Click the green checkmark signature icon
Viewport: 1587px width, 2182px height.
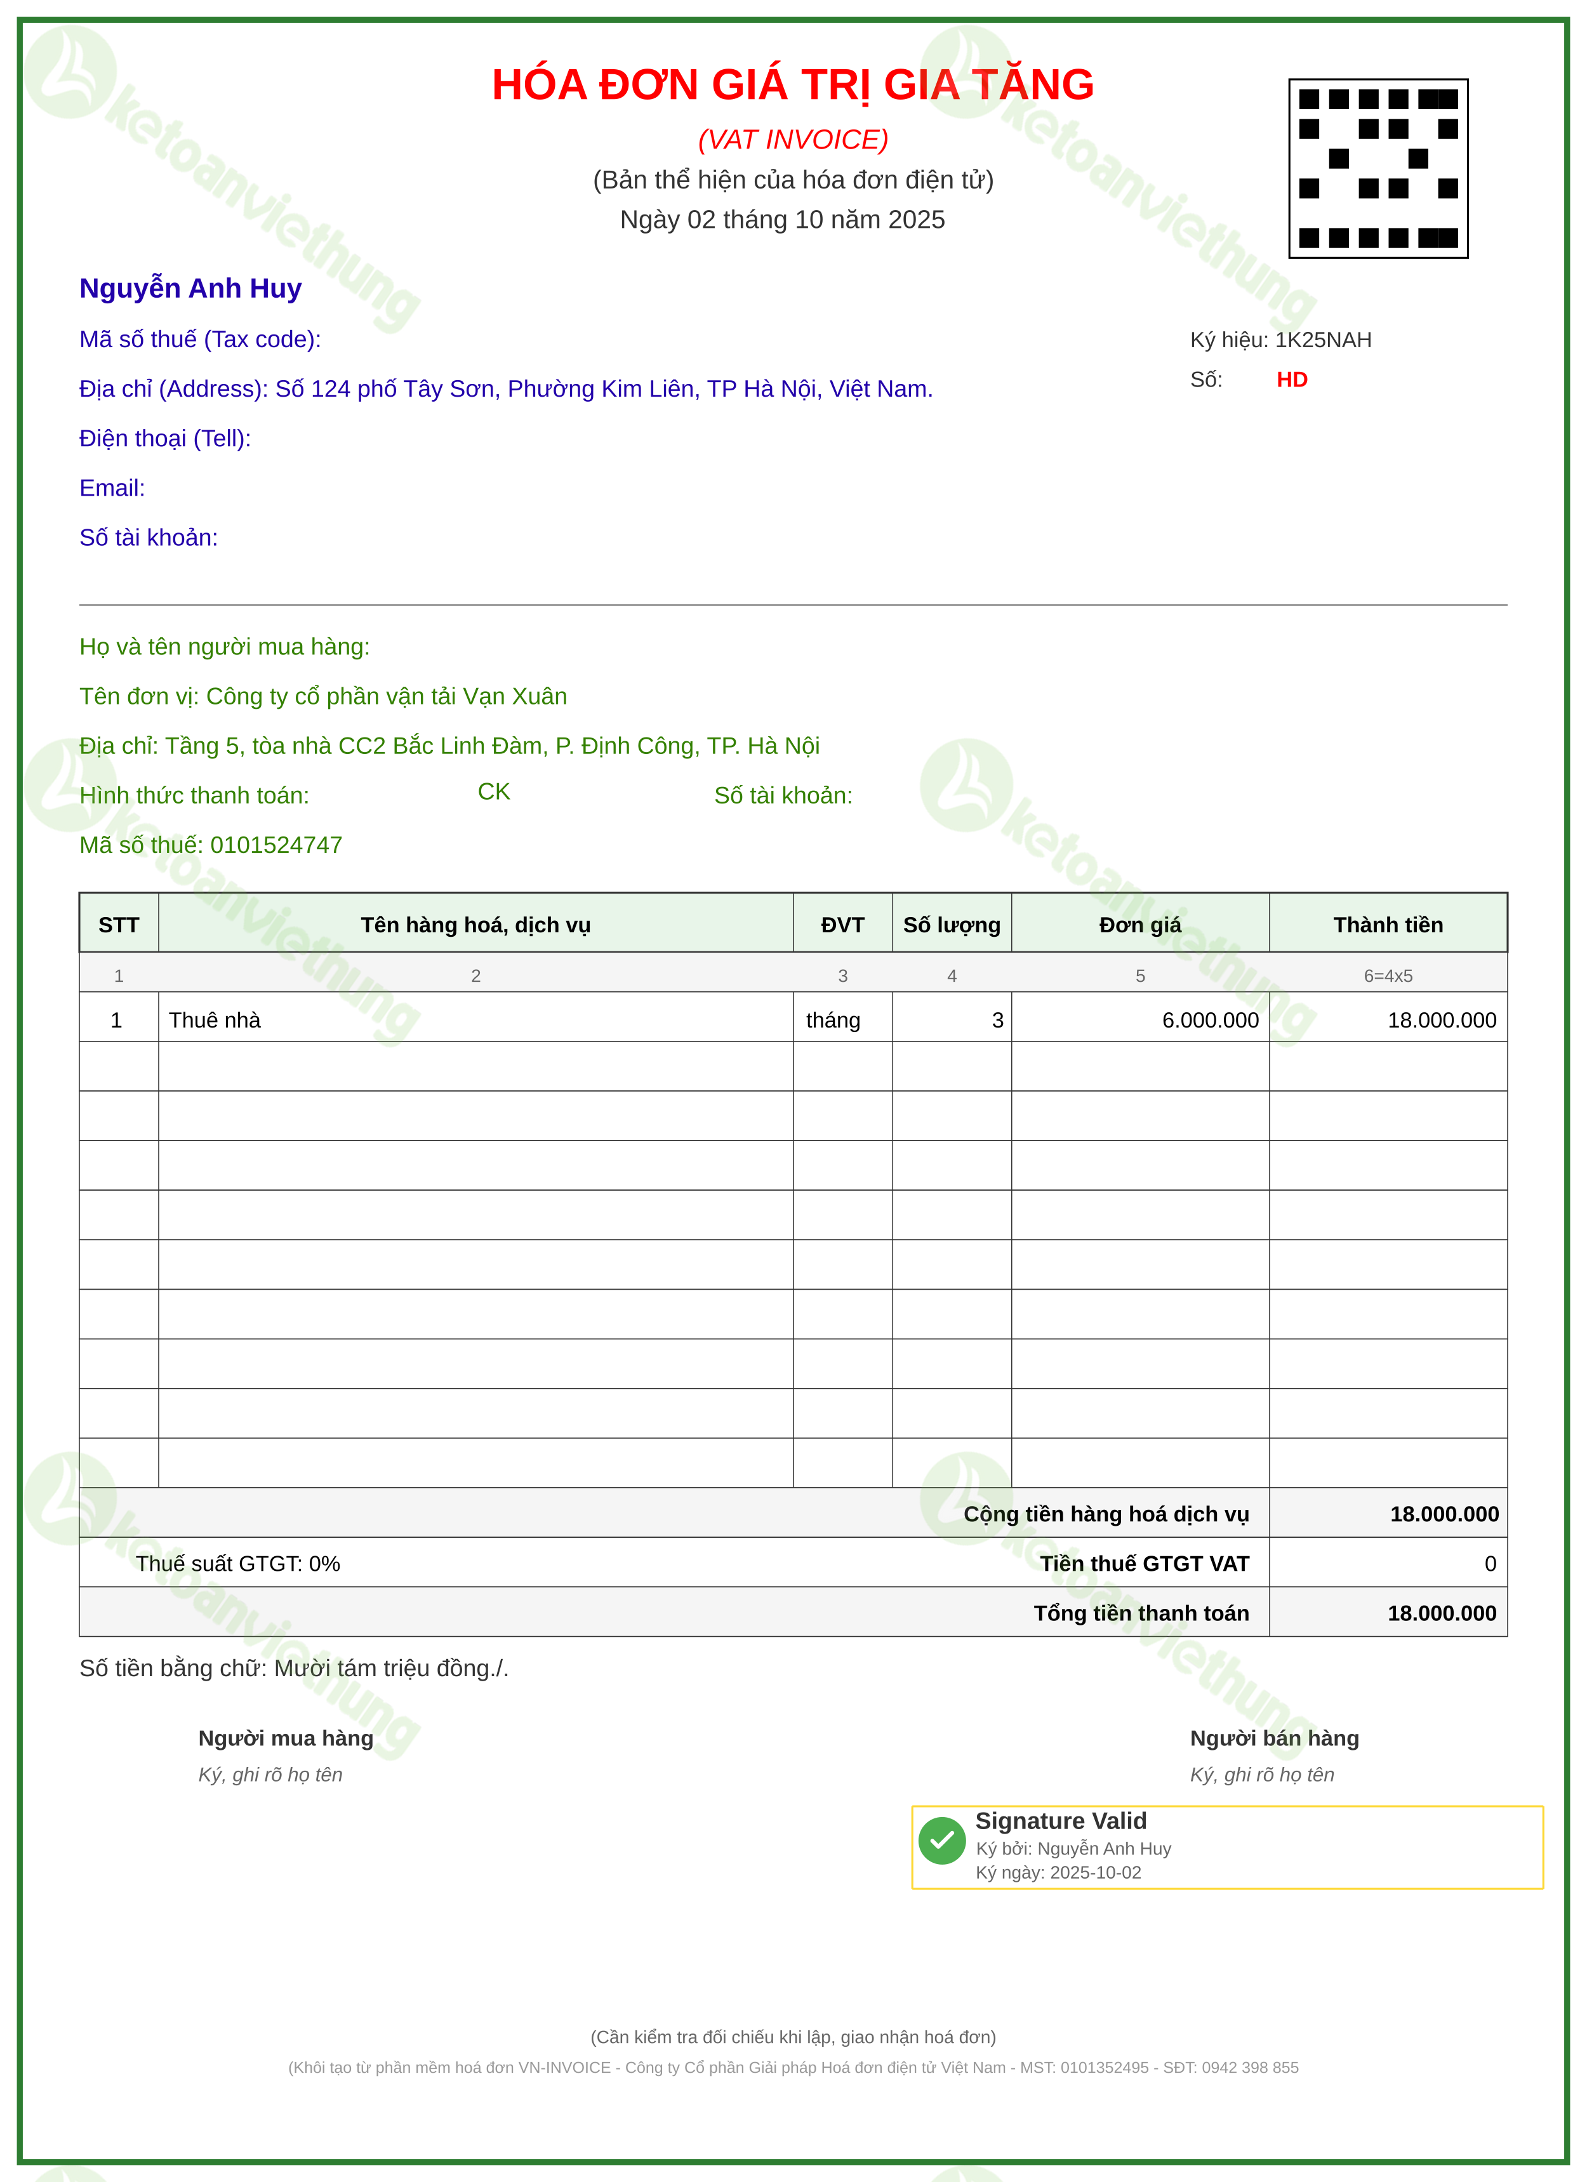coord(942,1841)
